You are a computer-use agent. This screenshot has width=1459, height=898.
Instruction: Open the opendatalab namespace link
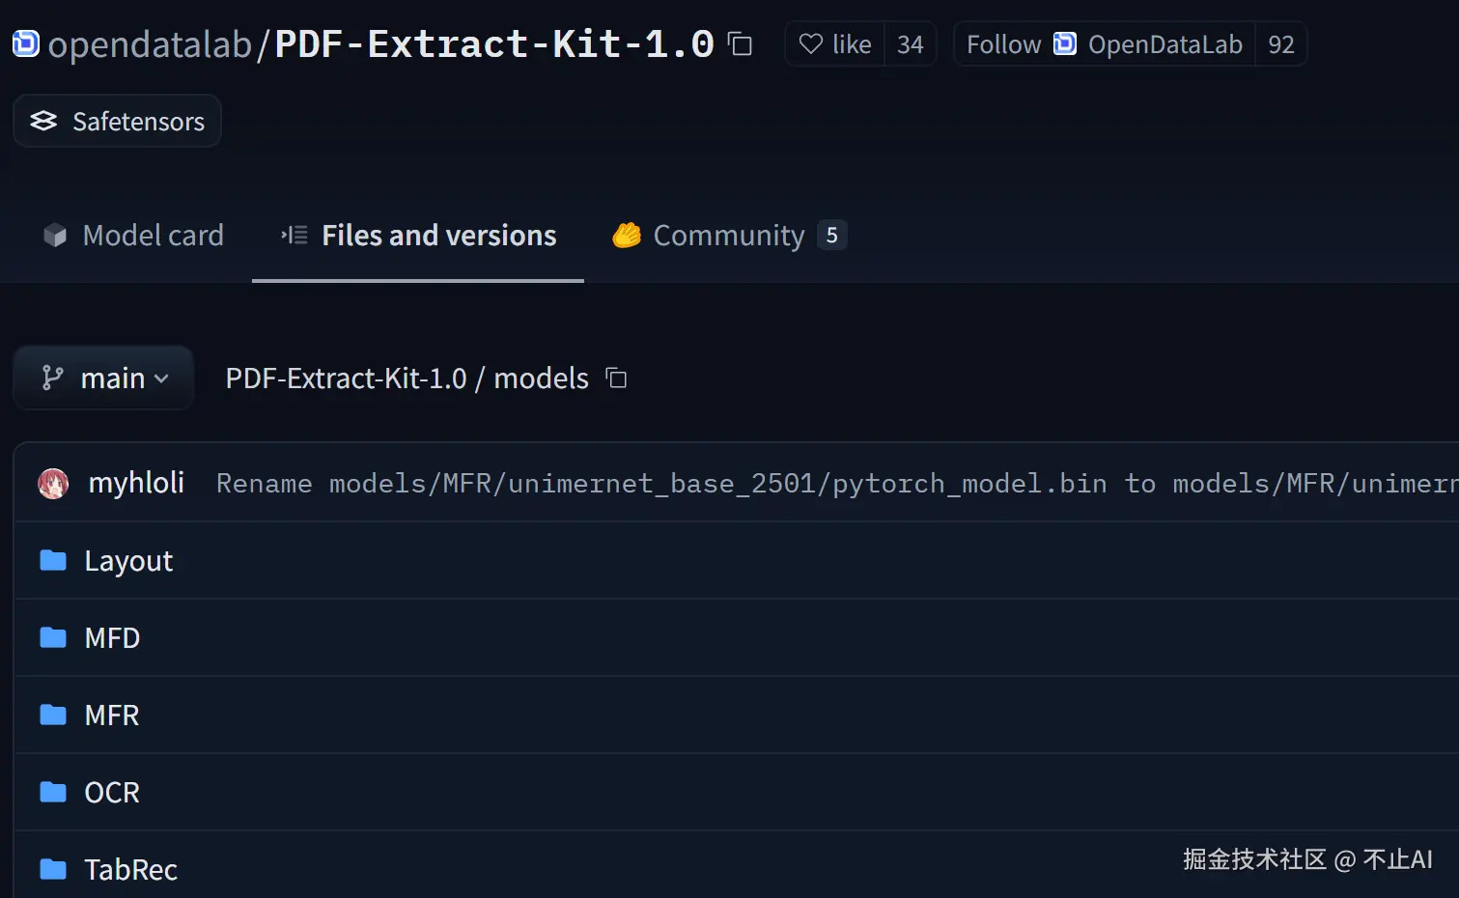[150, 44]
